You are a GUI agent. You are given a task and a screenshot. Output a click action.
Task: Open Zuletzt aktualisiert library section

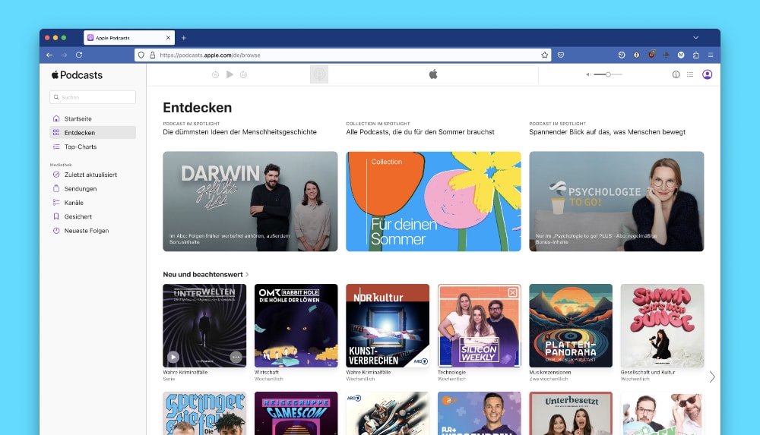pos(93,175)
